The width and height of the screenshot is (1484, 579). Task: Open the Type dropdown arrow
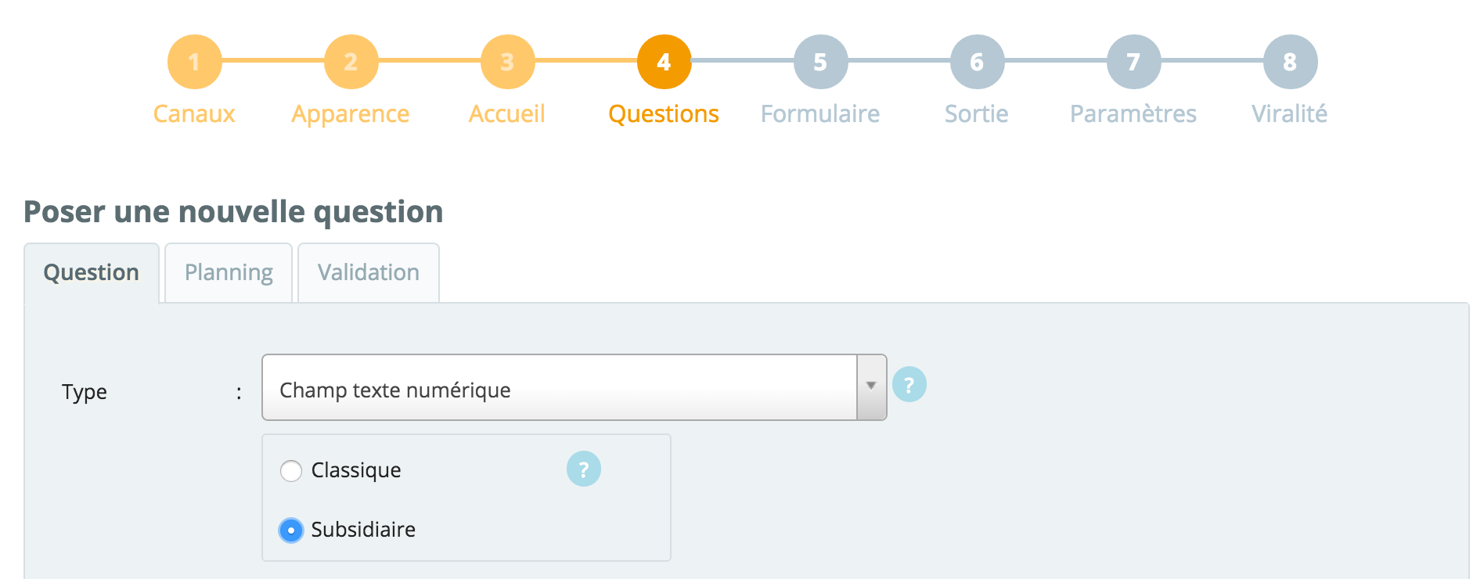[871, 387]
